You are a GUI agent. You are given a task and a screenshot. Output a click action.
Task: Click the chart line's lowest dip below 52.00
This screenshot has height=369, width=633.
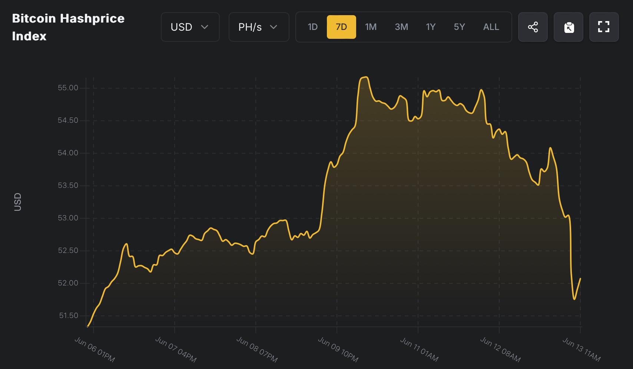(x=574, y=299)
